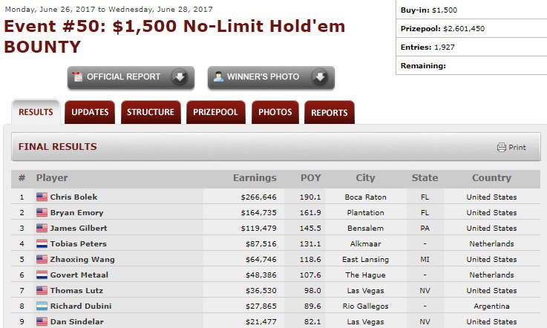This screenshot has height=328, width=547.
Task: Sort results by the Earnings column header
Action: [255, 178]
